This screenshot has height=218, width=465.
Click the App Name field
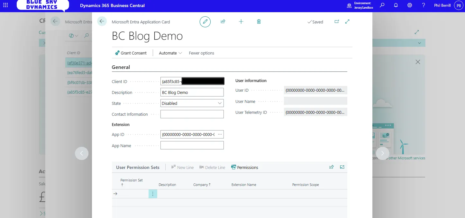192,146
